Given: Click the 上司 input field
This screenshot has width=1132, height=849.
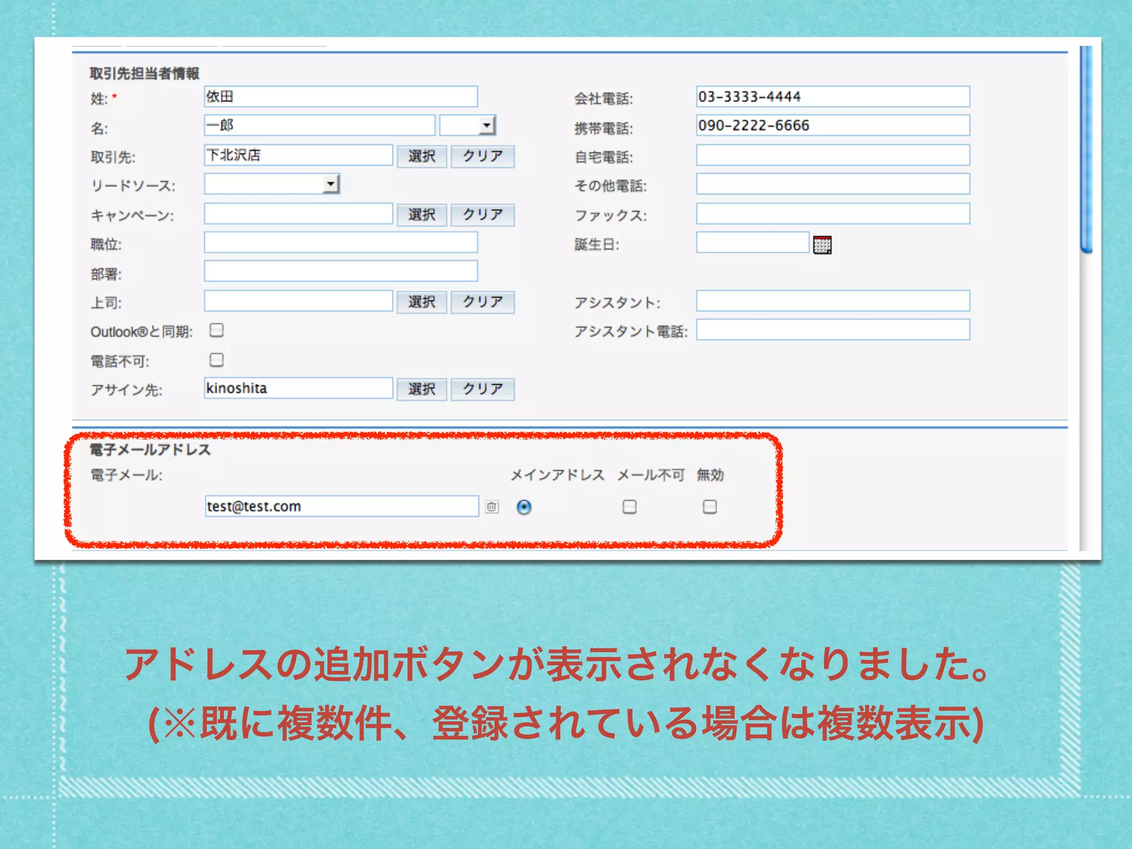Looking at the screenshot, I should pyautogui.click(x=298, y=301).
